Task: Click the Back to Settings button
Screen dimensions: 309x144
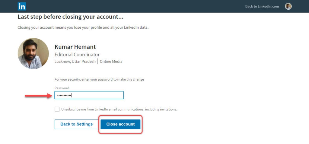Action: (x=76, y=124)
